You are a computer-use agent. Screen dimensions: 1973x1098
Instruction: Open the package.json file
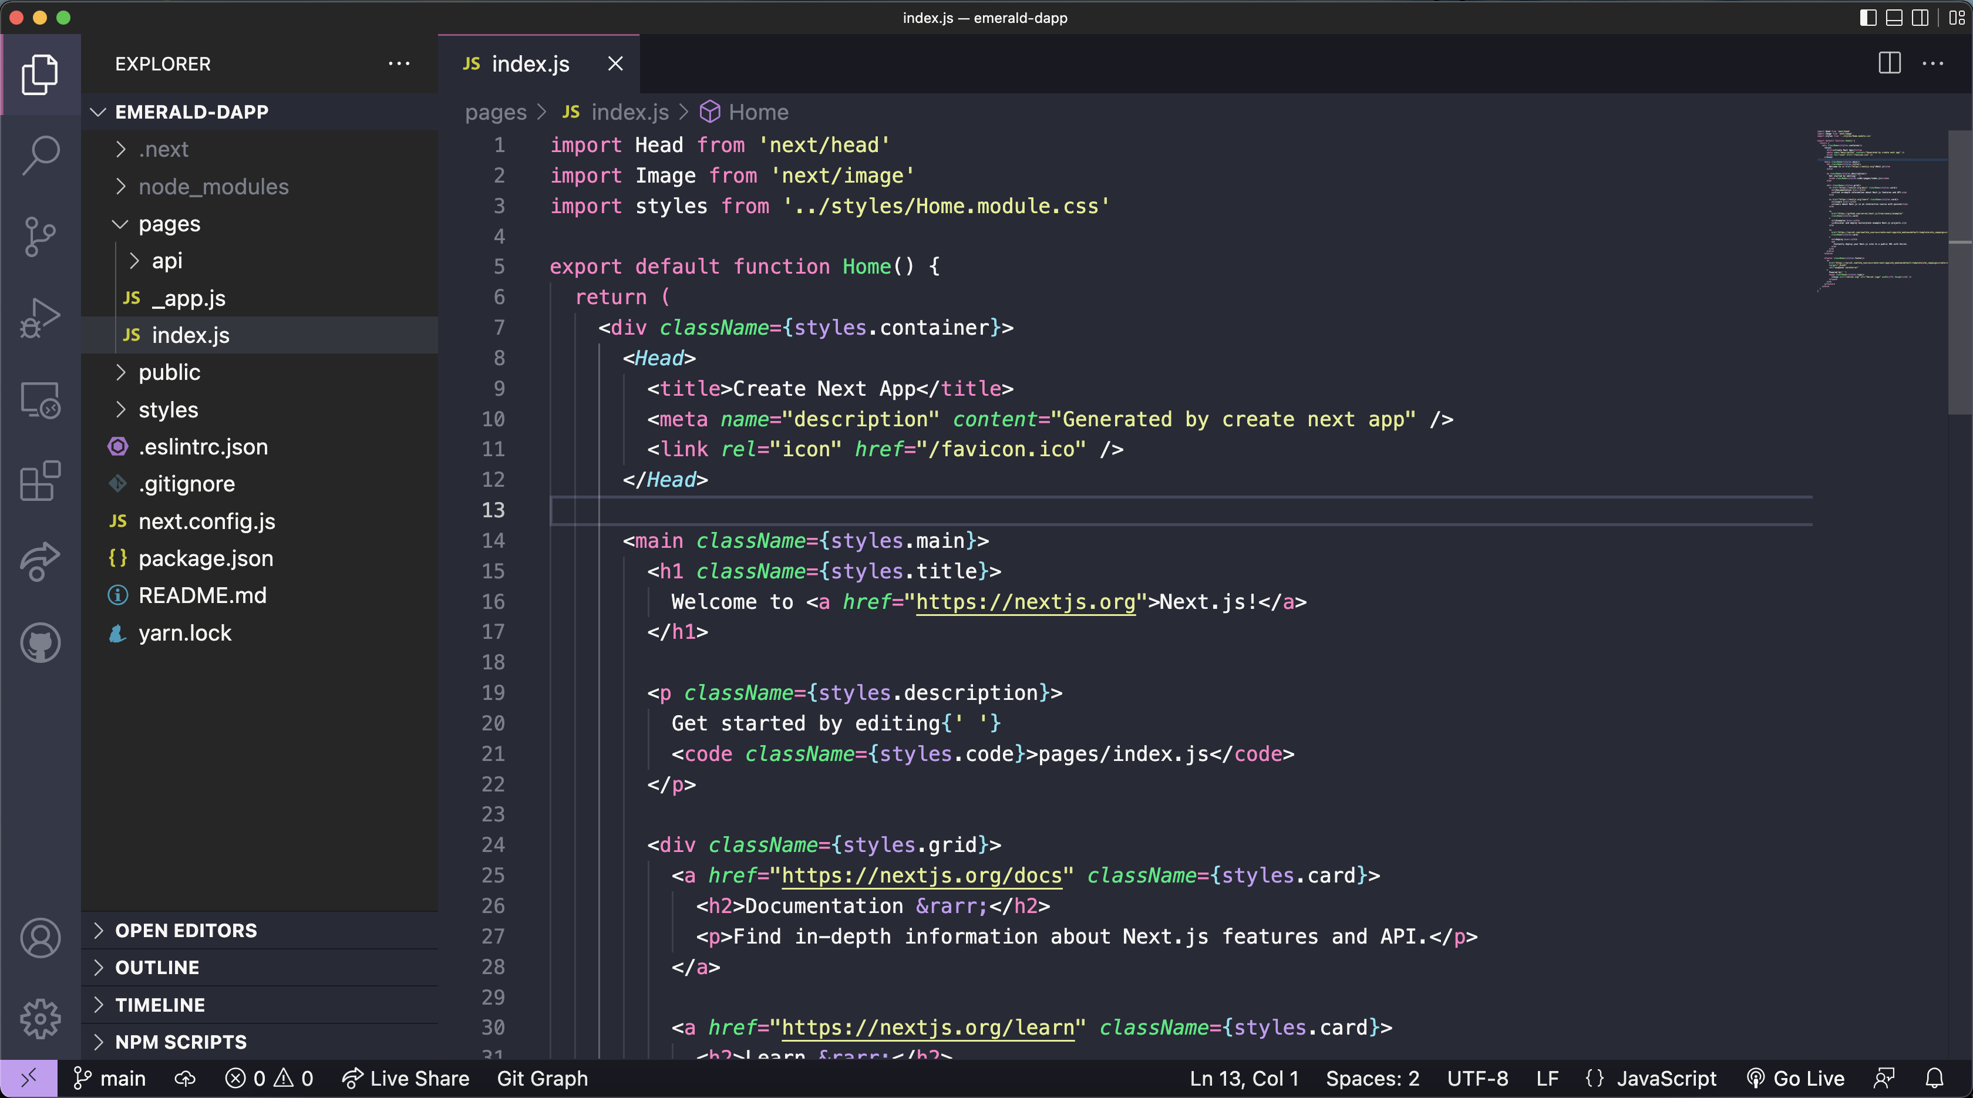tap(259, 558)
